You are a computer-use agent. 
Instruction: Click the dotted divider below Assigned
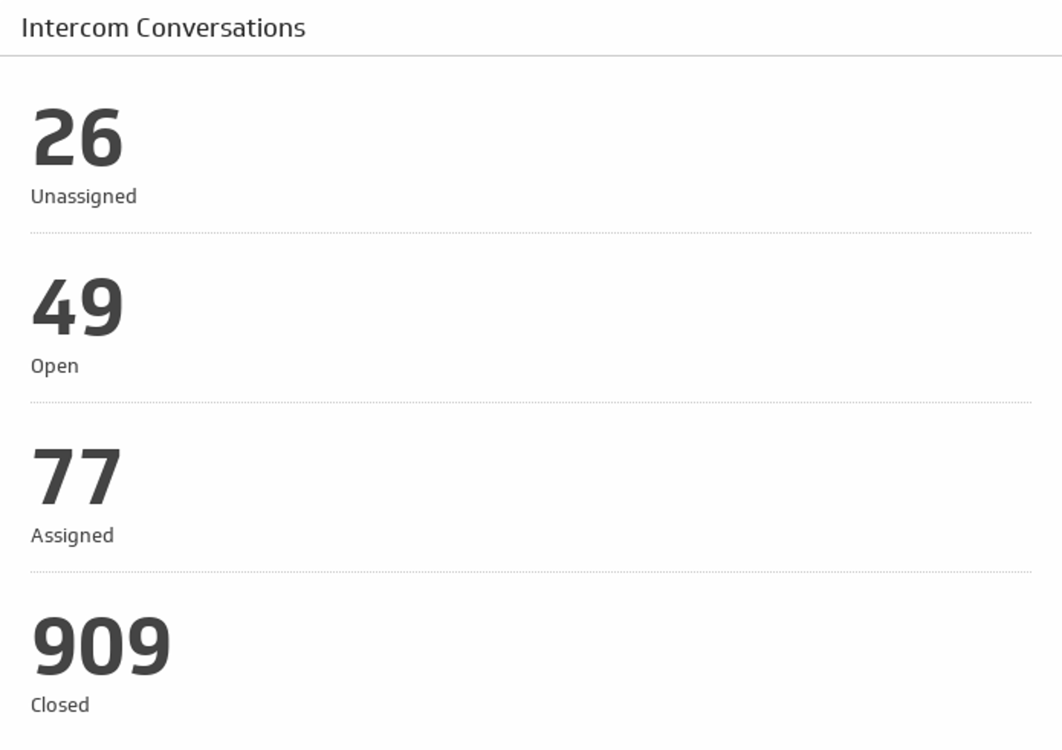point(531,572)
